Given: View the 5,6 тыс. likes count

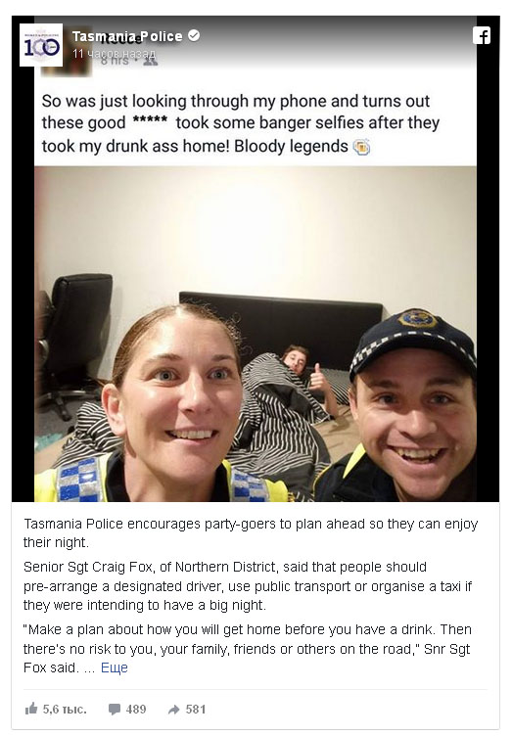Looking at the screenshot, I should 65,709.
